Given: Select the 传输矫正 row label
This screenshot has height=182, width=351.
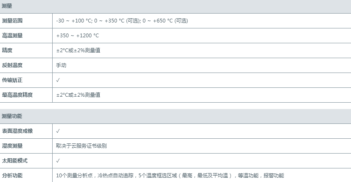Looking at the screenshot, I should point(12,80).
